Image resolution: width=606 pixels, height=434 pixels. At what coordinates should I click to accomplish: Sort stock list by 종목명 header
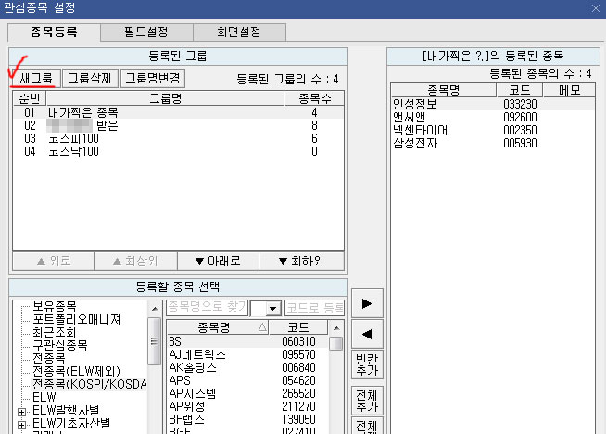coord(218,327)
